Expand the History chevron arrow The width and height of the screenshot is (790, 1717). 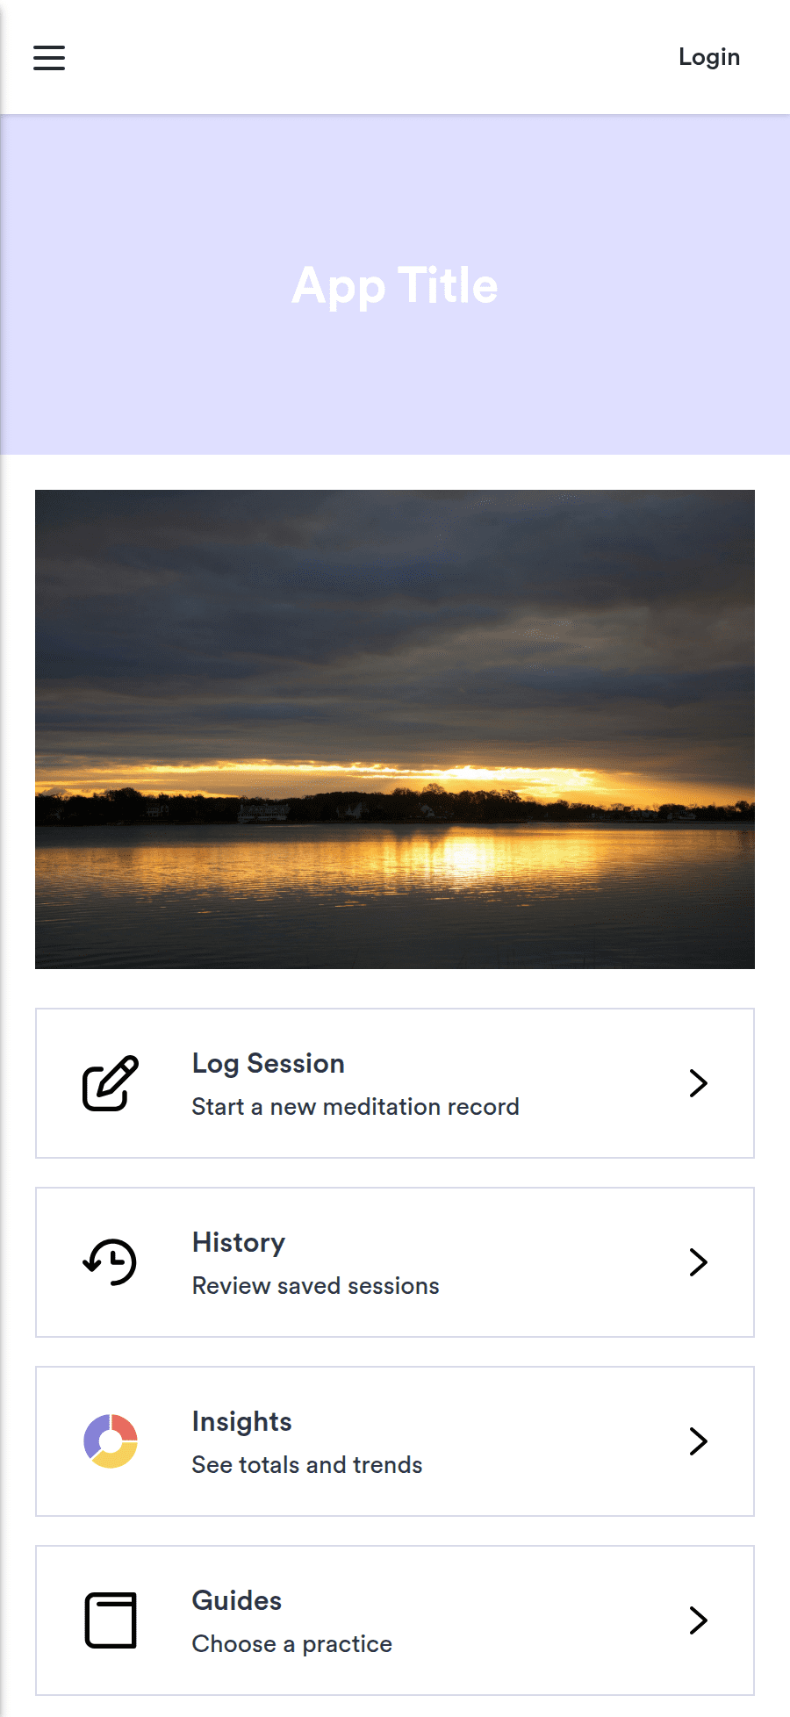699,1262
